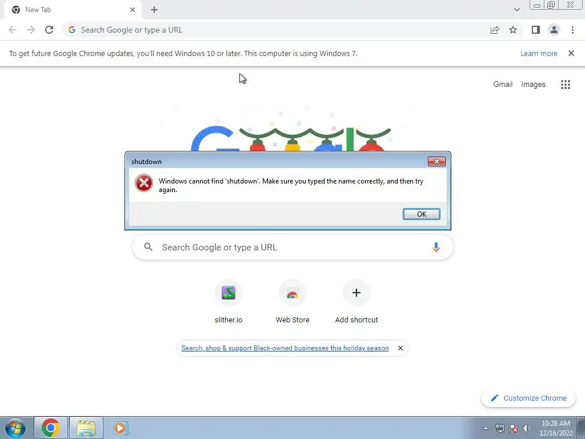Bookmark this tab with star icon
This screenshot has height=439, width=585.
click(513, 30)
